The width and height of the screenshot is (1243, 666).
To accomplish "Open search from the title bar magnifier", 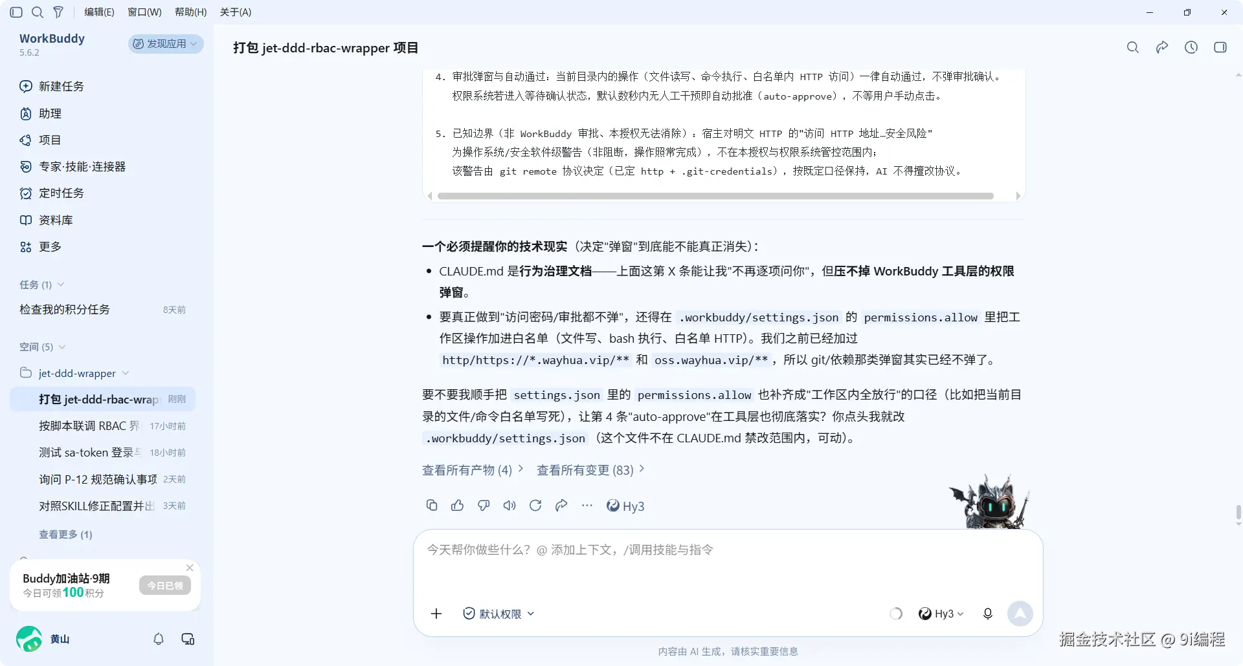I will tap(38, 12).
